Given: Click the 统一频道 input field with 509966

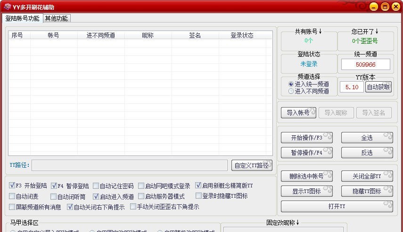Looking at the screenshot, I should click(x=365, y=64).
